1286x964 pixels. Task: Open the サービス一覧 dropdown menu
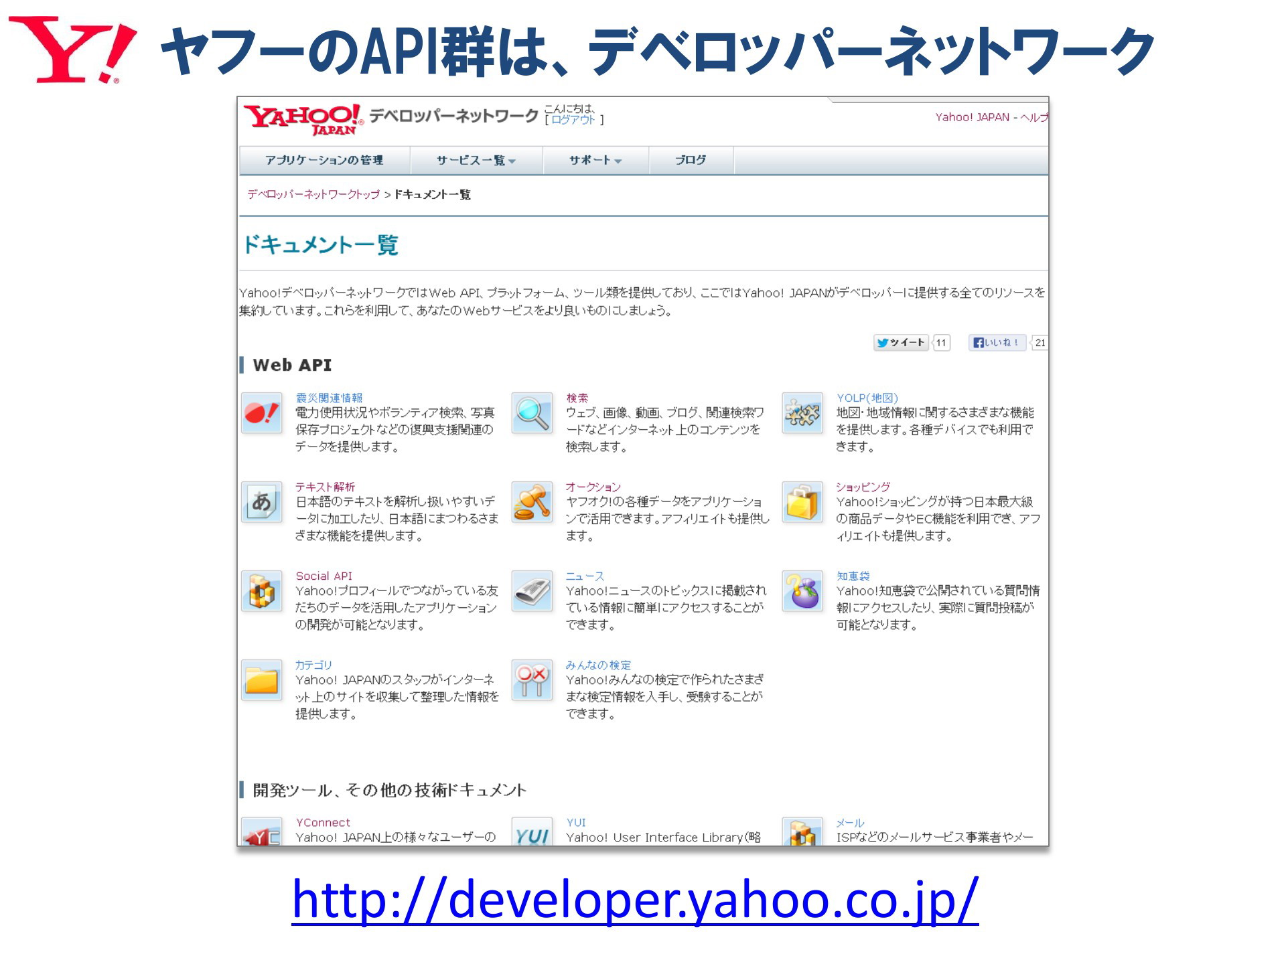click(476, 161)
